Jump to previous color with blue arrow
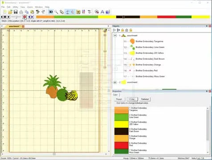This screenshot has height=160, width=212. 29,17
